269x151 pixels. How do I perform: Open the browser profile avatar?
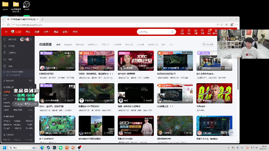(x=232, y=24)
